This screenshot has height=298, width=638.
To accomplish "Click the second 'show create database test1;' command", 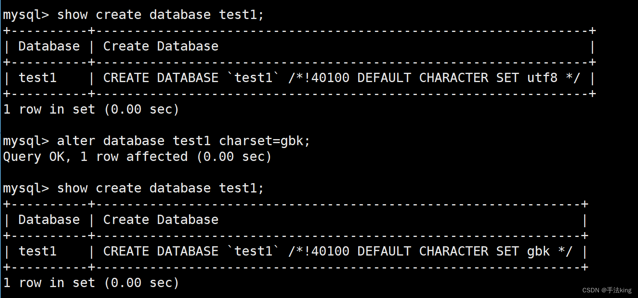I will (161, 188).
